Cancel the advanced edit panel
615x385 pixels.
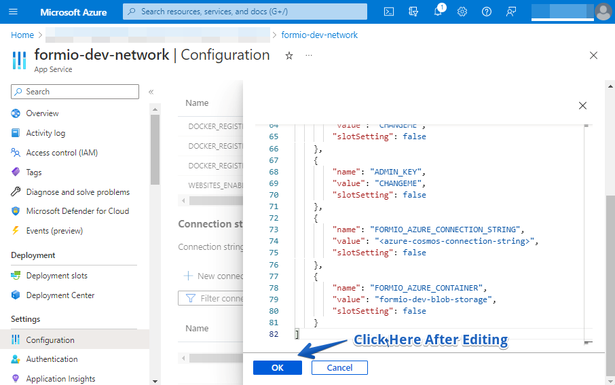tap(339, 368)
